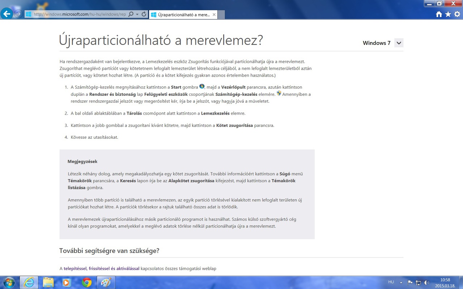
Task: Click the network tray icon
Action: 419,282
